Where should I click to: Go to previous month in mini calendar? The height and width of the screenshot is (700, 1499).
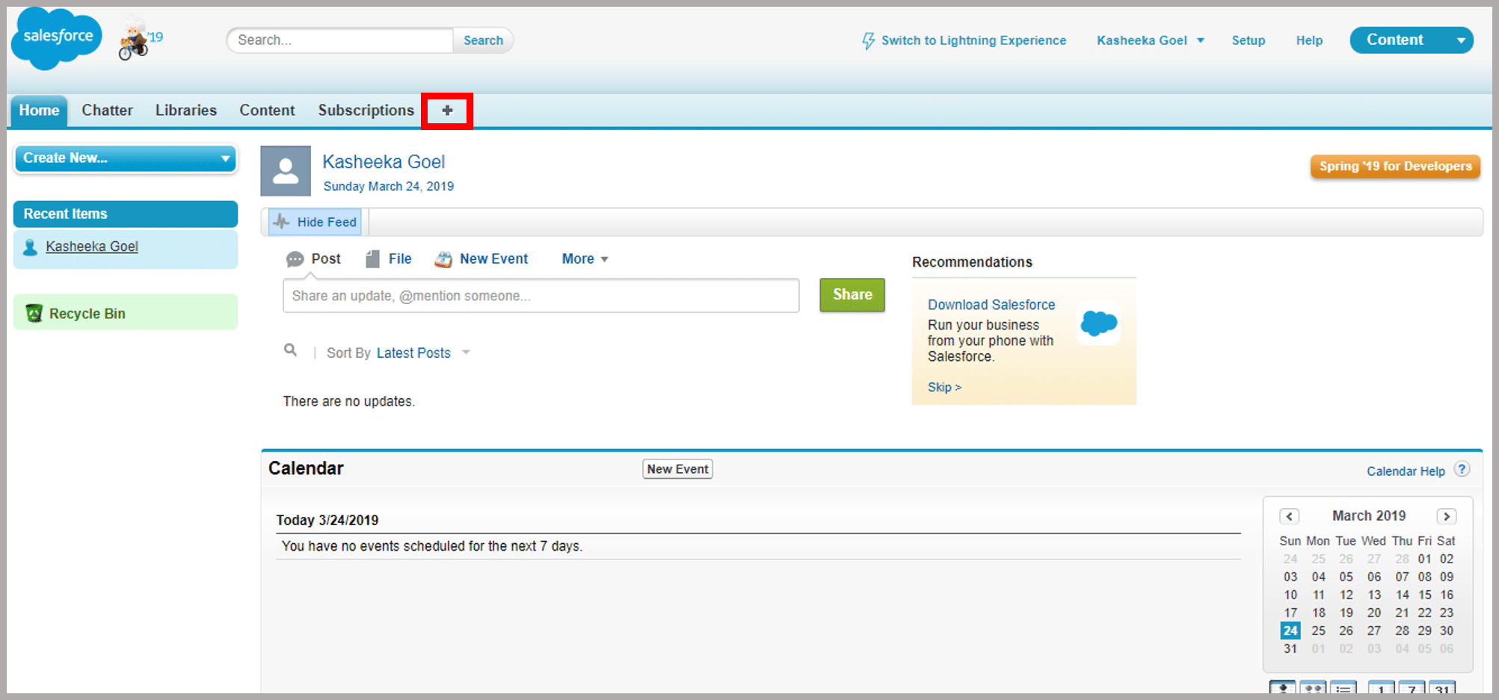[x=1289, y=516]
